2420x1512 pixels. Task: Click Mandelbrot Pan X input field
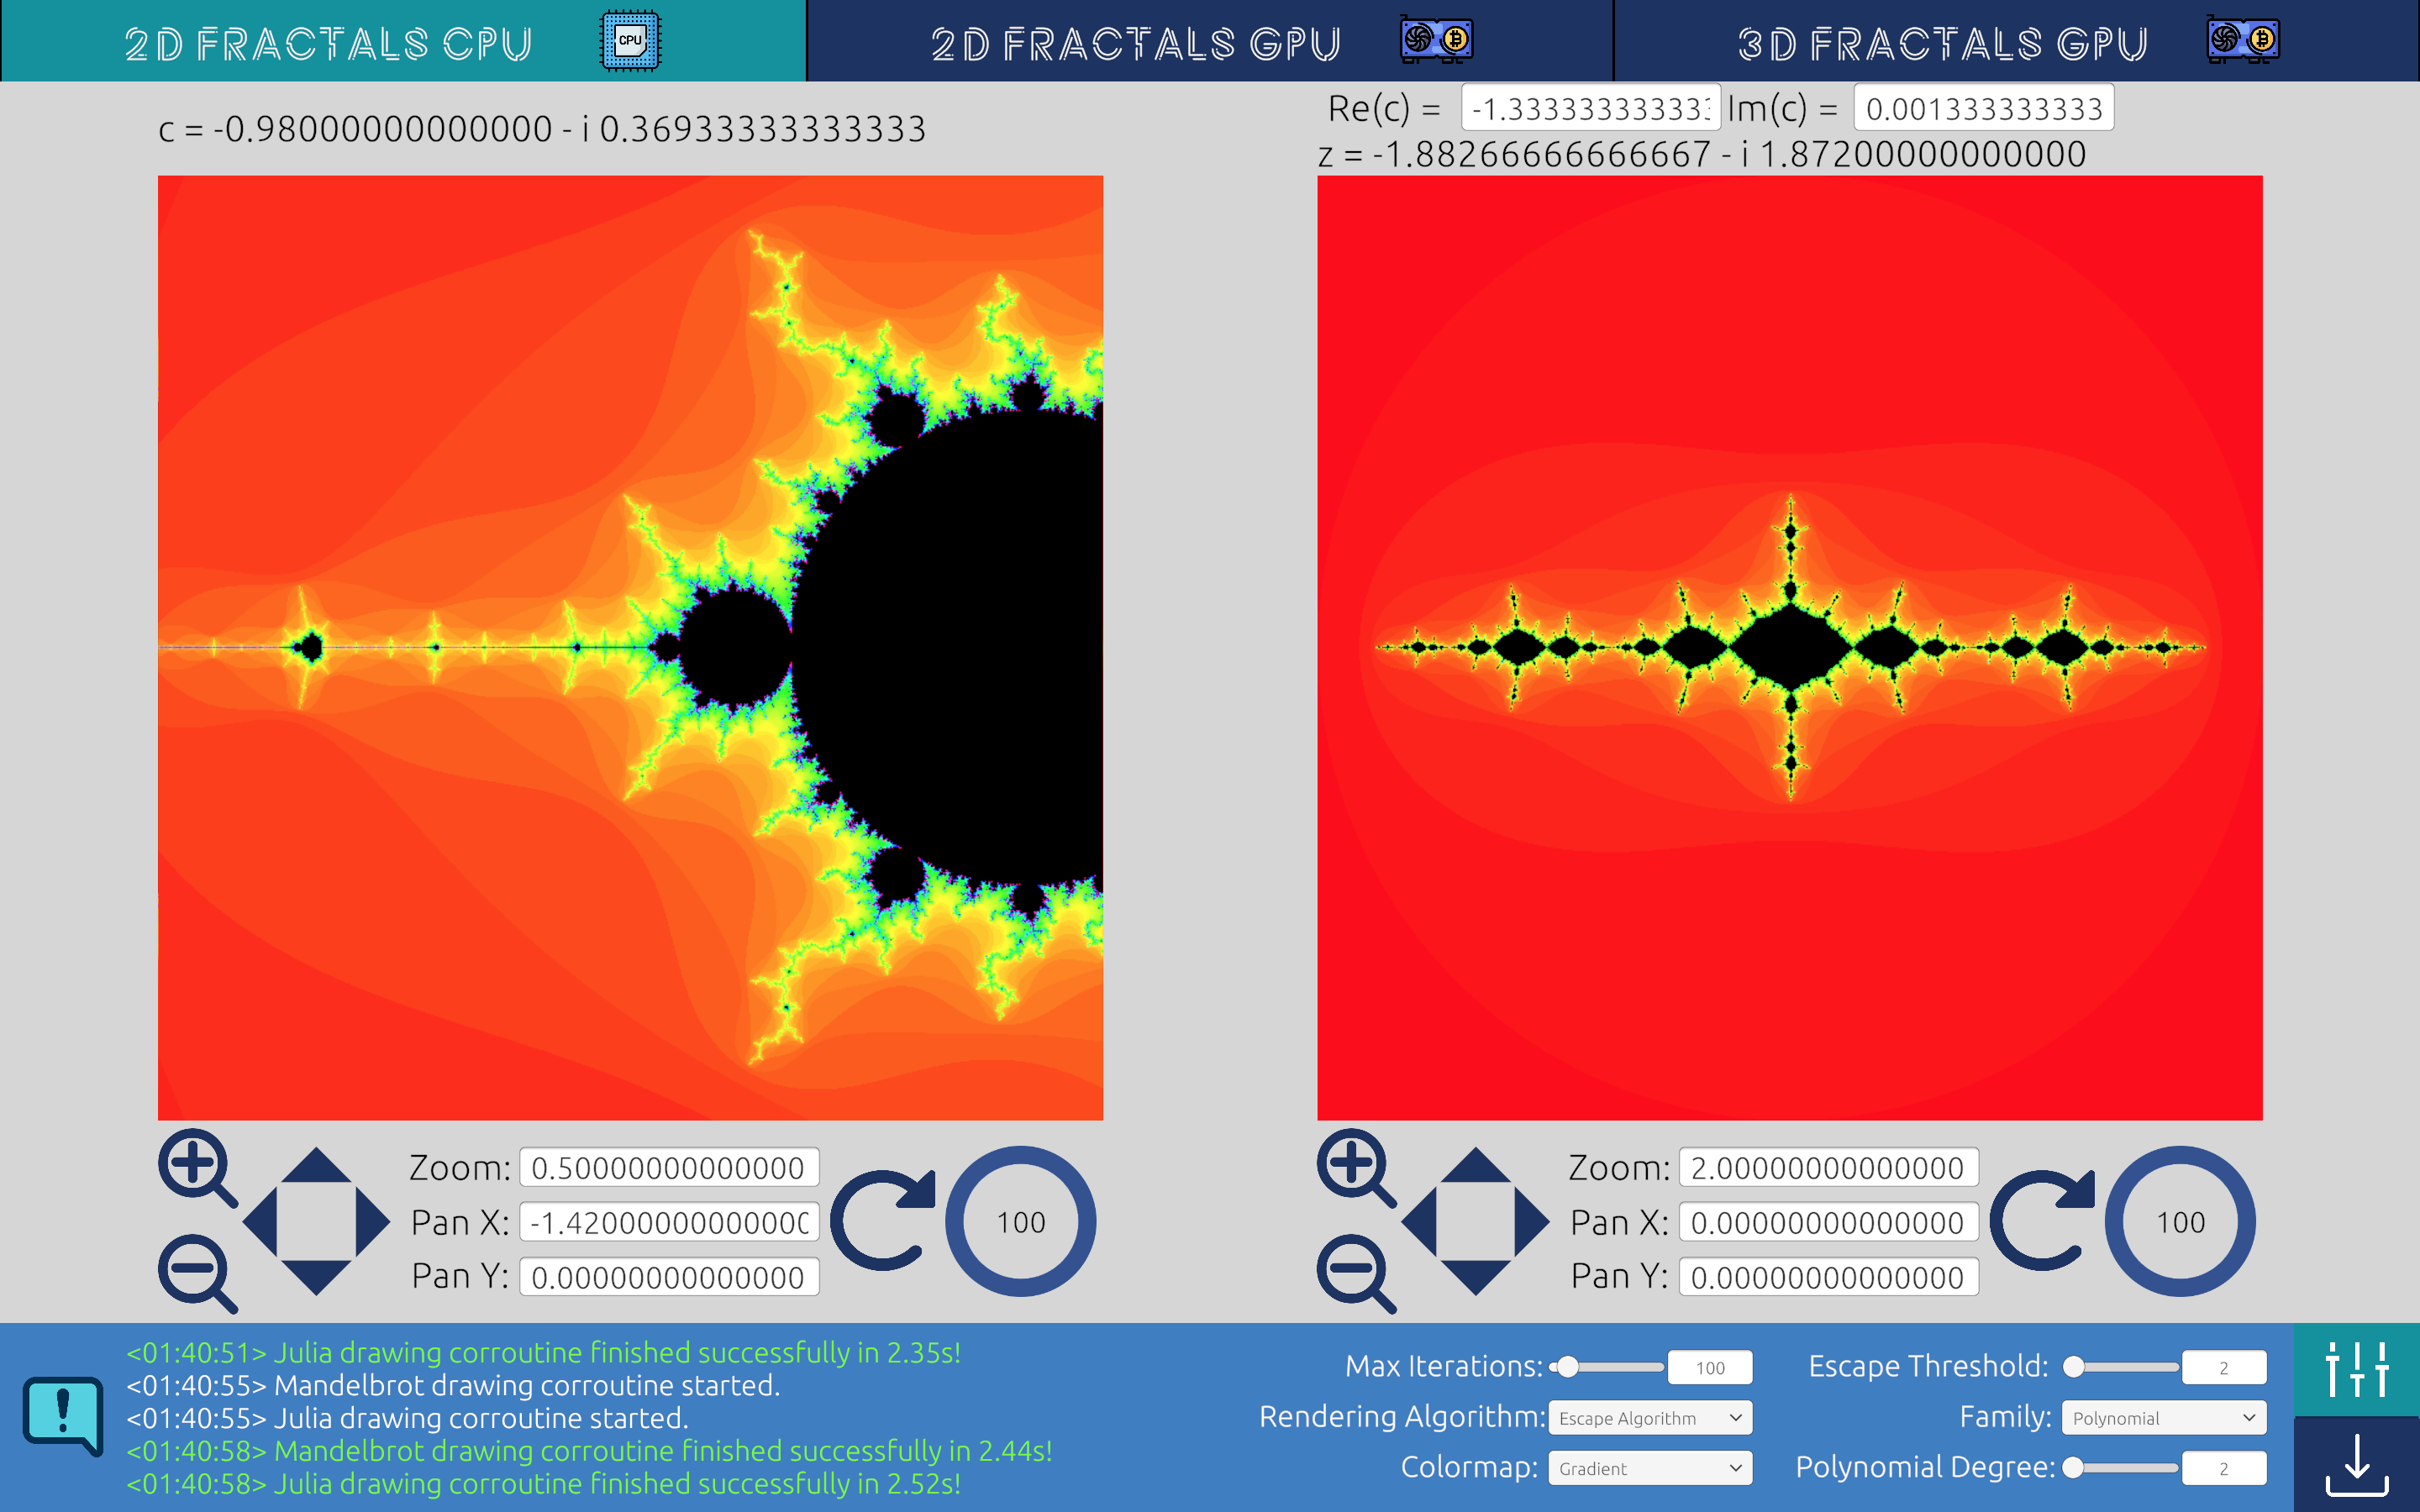click(669, 1222)
